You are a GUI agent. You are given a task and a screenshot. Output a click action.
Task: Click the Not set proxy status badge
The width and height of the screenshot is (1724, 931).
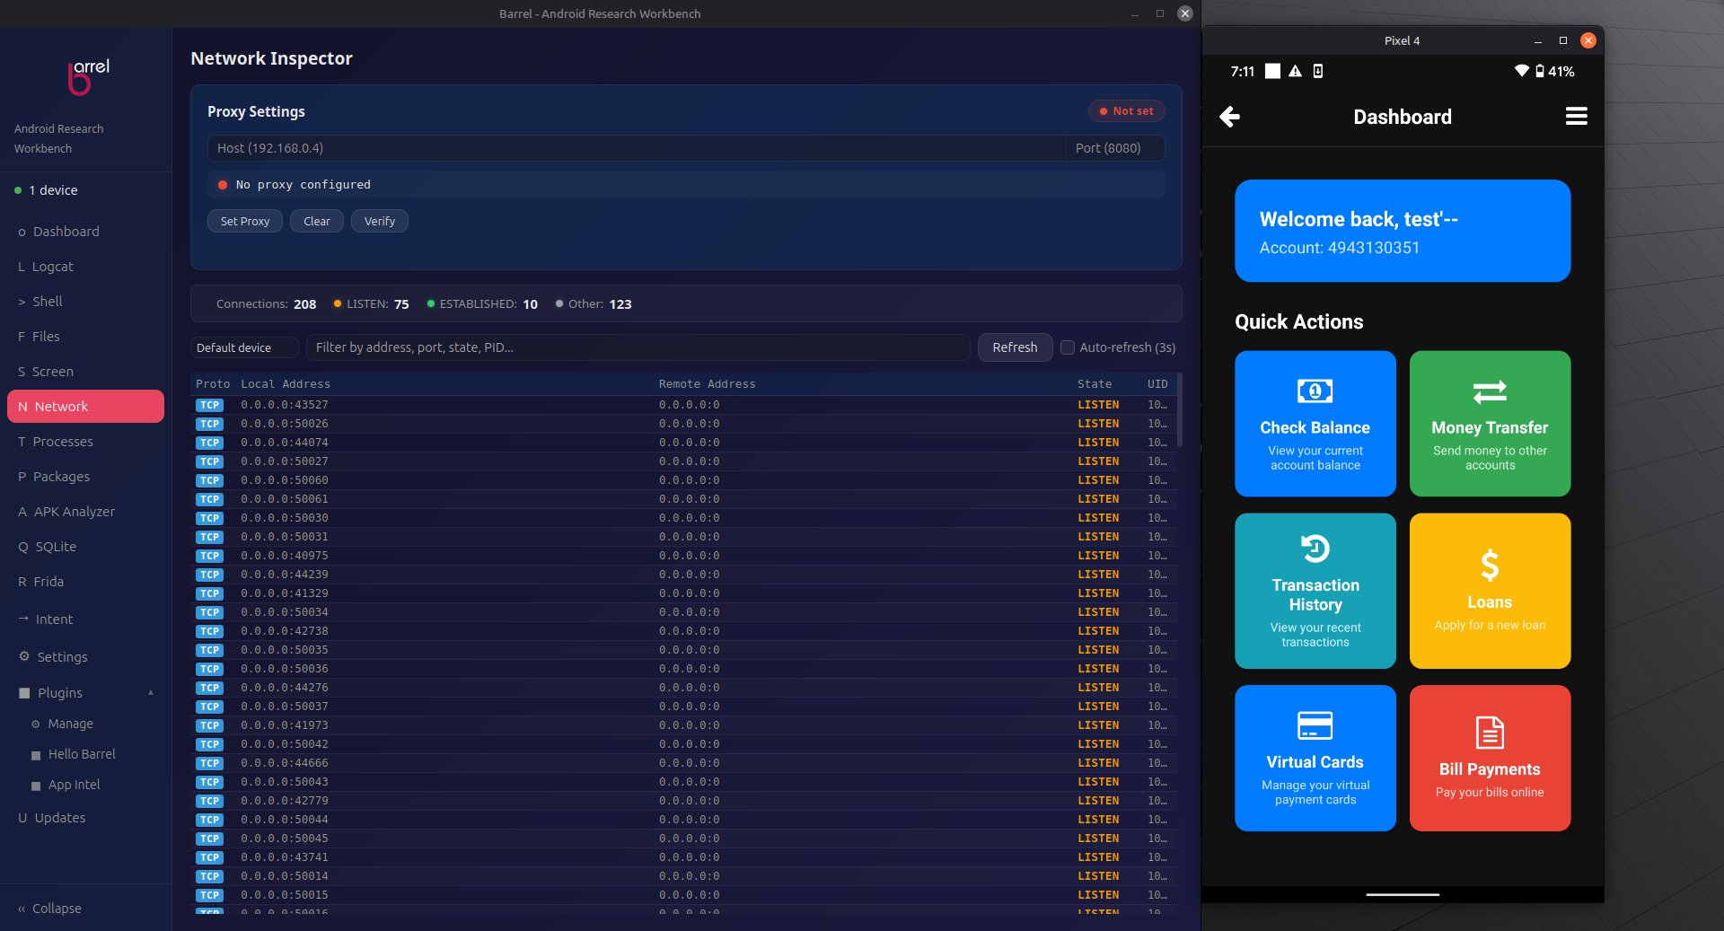pos(1127,111)
